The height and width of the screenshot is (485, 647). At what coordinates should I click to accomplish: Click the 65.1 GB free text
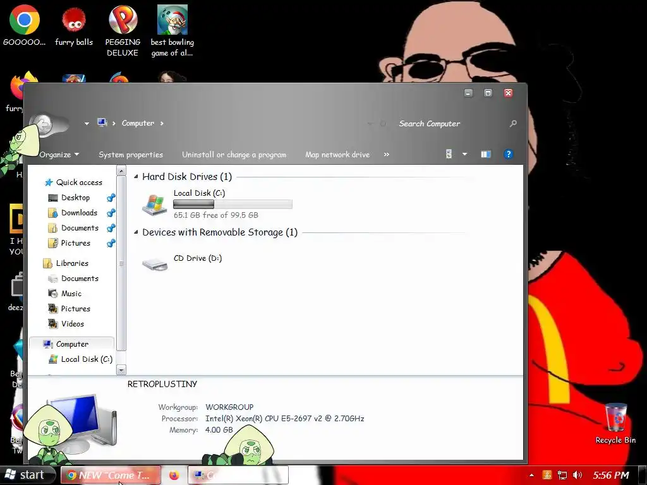[x=215, y=215]
